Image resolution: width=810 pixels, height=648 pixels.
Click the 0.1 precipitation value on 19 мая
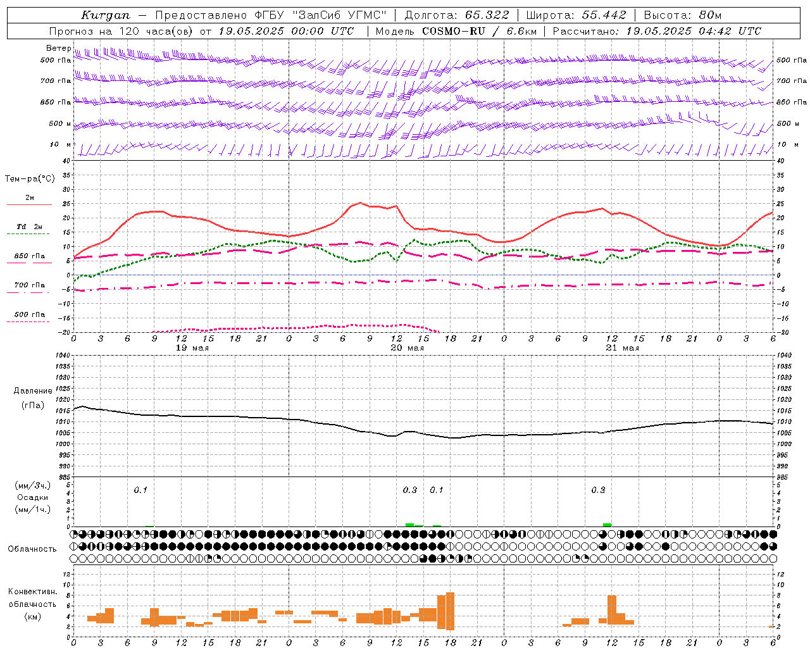pyautogui.click(x=140, y=490)
